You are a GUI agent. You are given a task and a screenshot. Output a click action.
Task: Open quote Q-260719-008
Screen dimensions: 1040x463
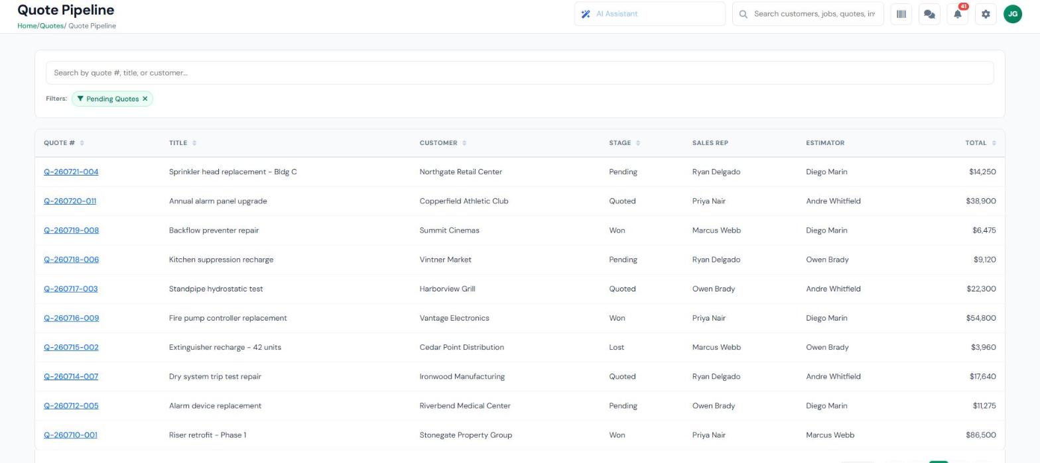tap(71, 231)
